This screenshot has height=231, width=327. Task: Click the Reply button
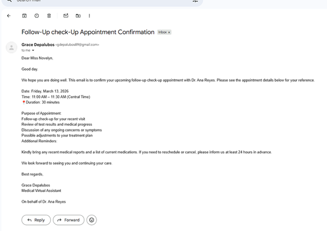(x=36, y=220)
